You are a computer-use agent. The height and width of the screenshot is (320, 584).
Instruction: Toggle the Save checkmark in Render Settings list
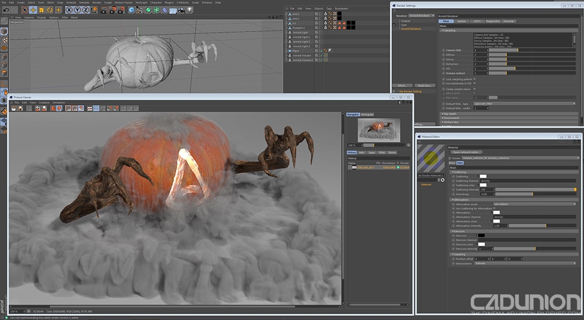(x=394, y=25)
